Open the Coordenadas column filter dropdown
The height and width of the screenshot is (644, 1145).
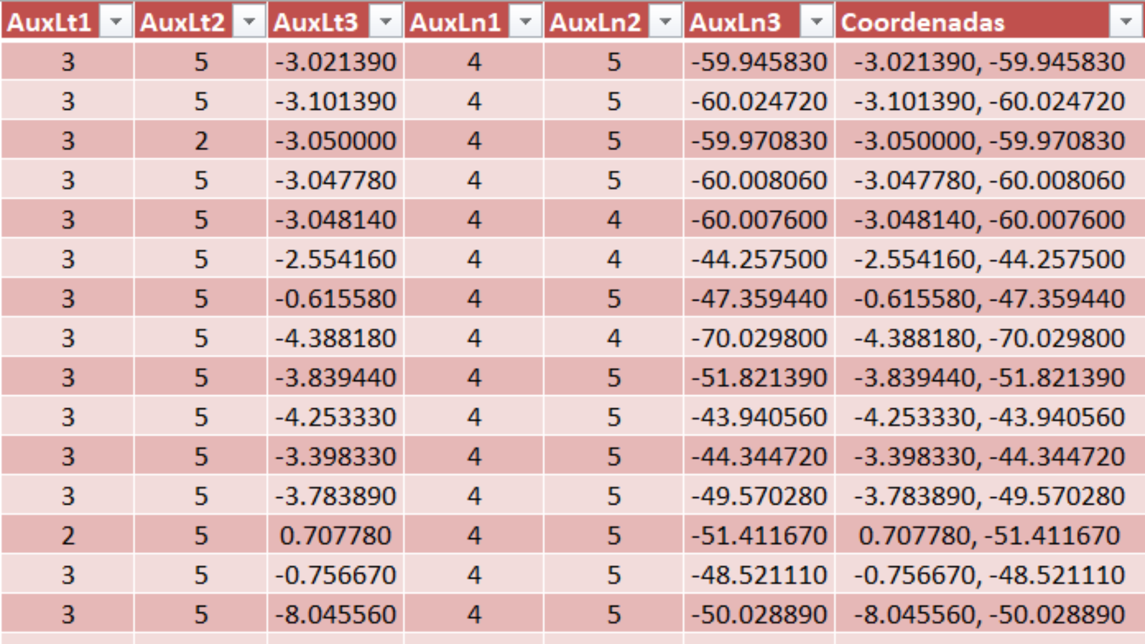[x=1126, y=23]
